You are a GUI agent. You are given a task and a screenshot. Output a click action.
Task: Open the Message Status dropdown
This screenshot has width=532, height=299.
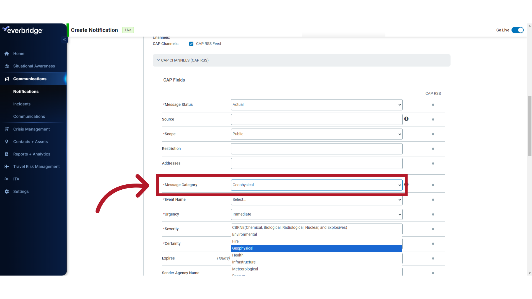click(x=317, y=105)
